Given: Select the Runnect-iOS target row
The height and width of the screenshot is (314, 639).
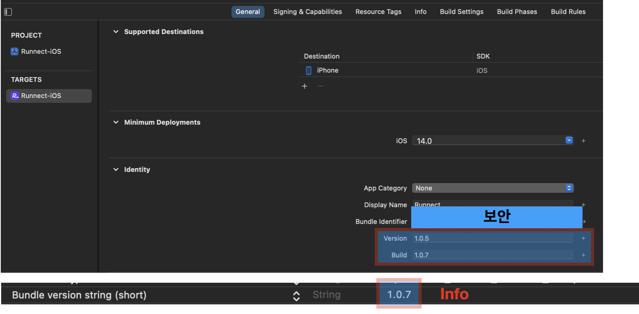Looking at the screenshot, I should [49, 96].
